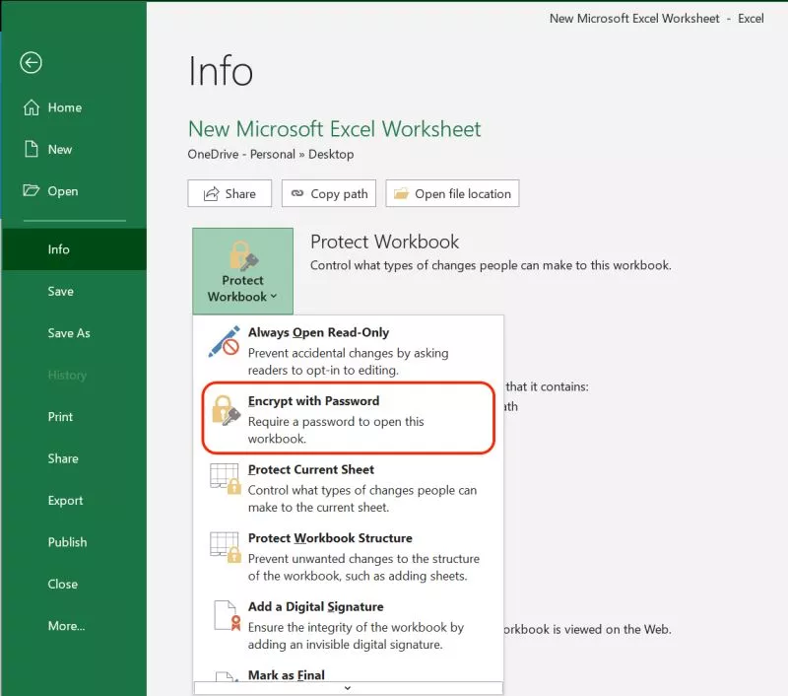The height and width of the screenshot is (696, 788).
Task: Choose Protect Current Sheet option
Action: (x=348, y=488)
